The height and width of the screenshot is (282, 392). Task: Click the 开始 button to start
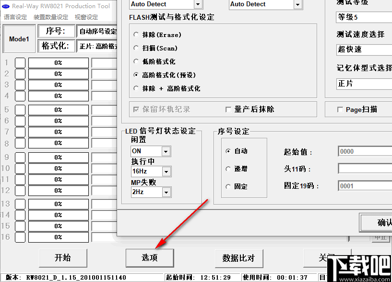(63, 258)
